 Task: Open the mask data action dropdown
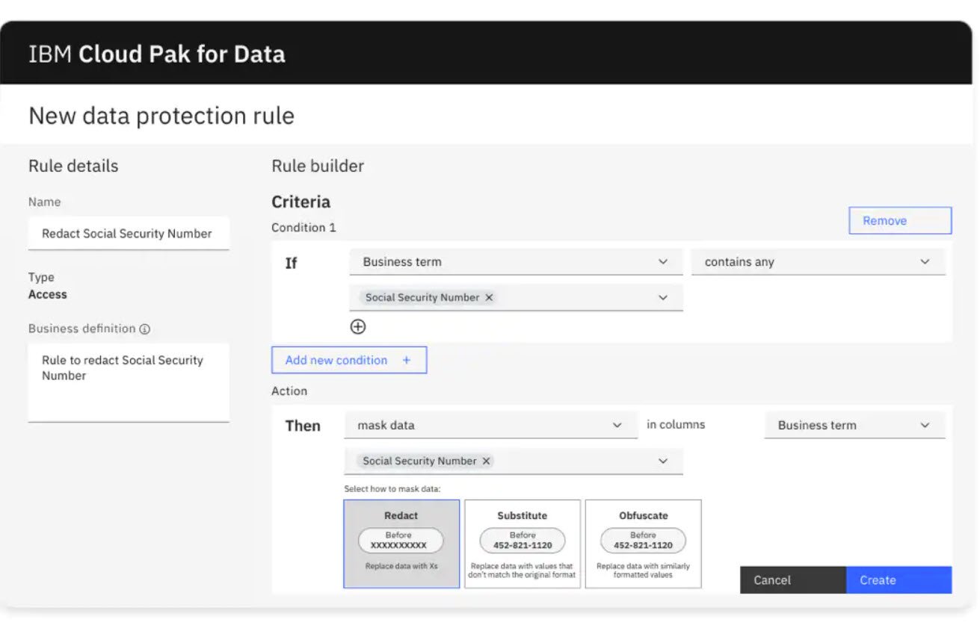(x=491, y=425)
